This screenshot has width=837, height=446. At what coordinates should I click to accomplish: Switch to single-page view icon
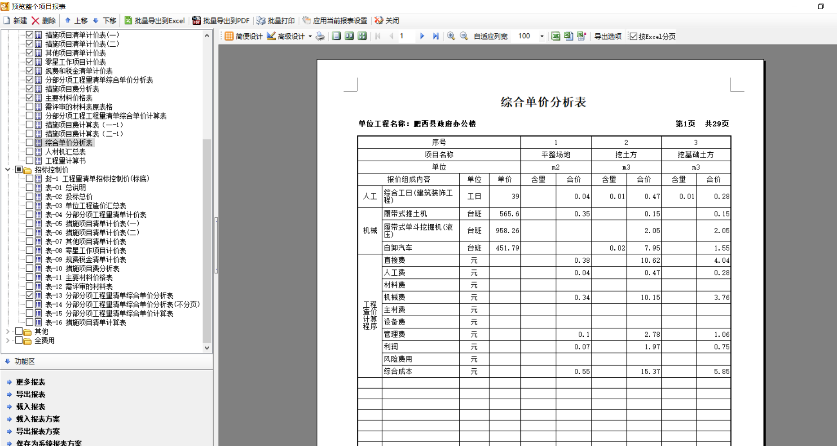point(336,36)
